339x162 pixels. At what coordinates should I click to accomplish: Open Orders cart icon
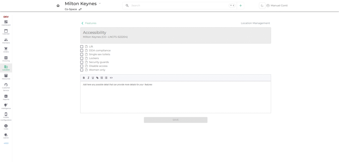coord(6,50)
